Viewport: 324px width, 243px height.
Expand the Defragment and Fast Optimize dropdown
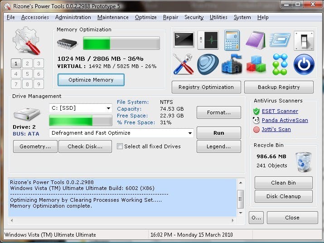click(x=190, y=133)
